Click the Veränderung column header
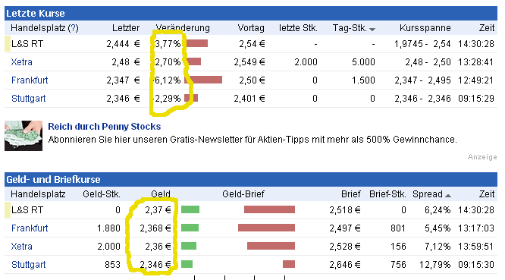This screenshot has height=280, width=505. pyautogui.click(x=183, y=28)
